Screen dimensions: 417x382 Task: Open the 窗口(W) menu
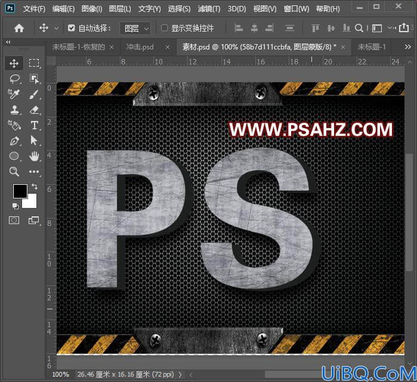coord(296,9)
